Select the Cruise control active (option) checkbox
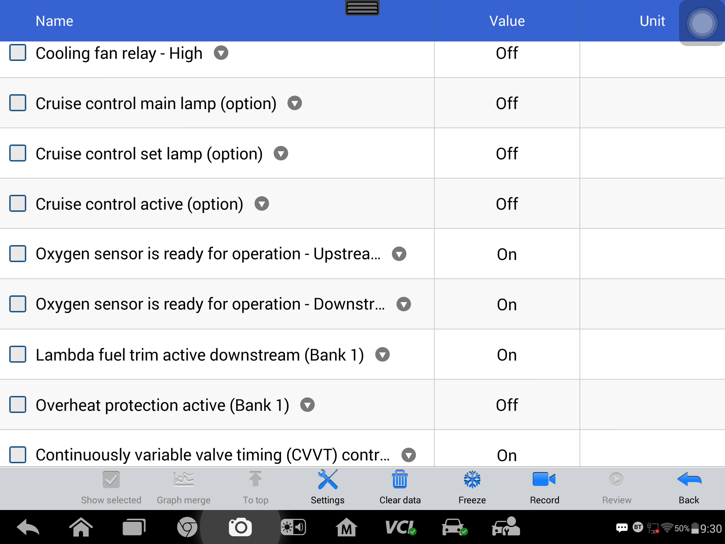Screen dimensions: 725x544 [x=18, y=204]
